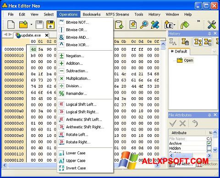Image resolution: width=220 pixels, height=178 pixels.
Task: Click the Replace pencil icon
Action: coord(155,25)
